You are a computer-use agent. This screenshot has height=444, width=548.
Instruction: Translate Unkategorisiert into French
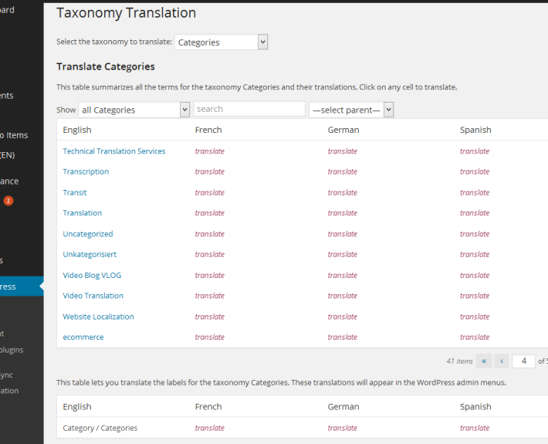tap(210, 254)
